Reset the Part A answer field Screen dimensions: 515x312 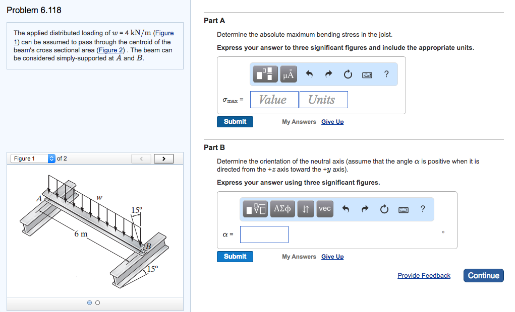[x=347, y=74]
